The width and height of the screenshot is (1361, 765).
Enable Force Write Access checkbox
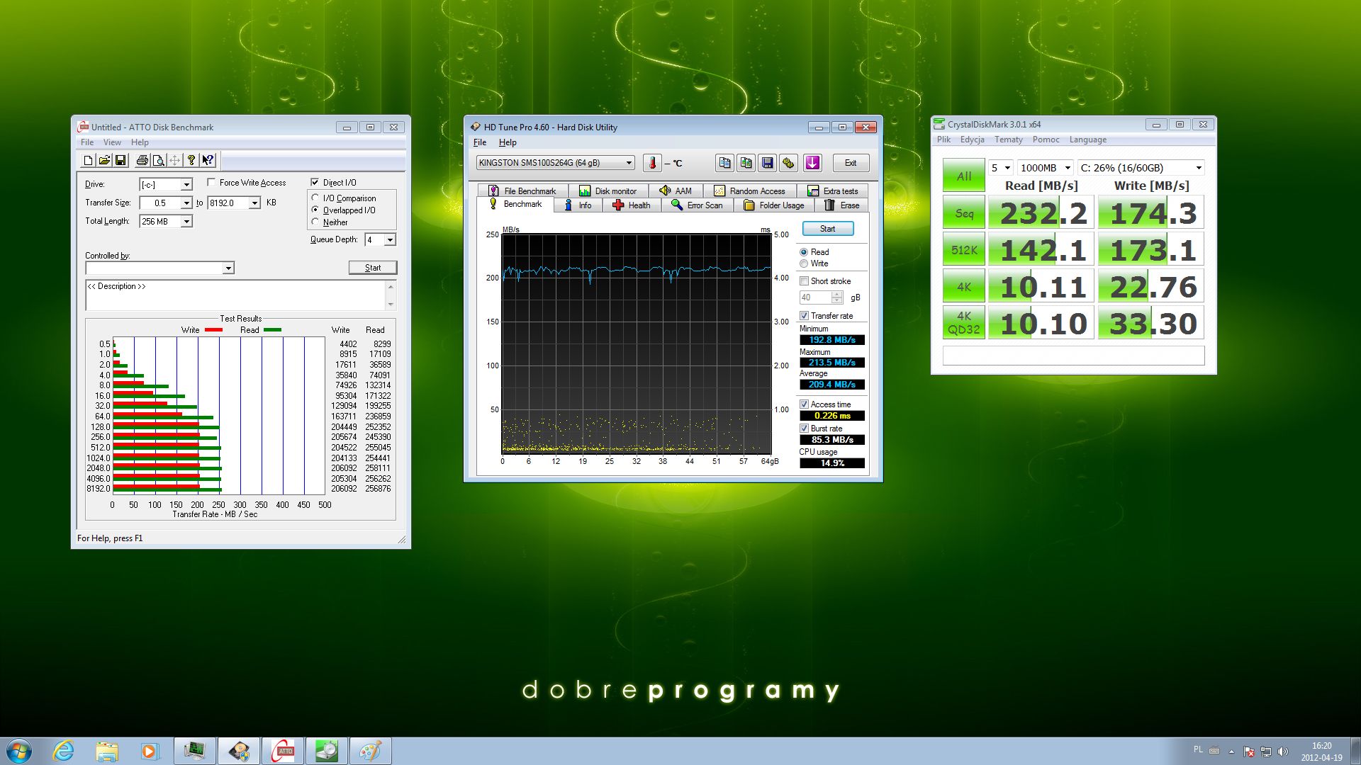click(211, 183)
